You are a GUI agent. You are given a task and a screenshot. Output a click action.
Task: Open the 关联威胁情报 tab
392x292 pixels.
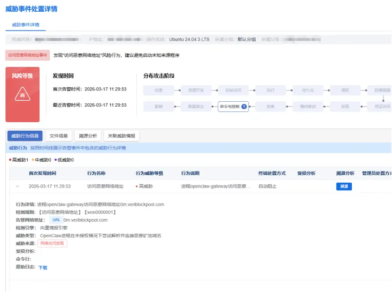pos(121,136)
